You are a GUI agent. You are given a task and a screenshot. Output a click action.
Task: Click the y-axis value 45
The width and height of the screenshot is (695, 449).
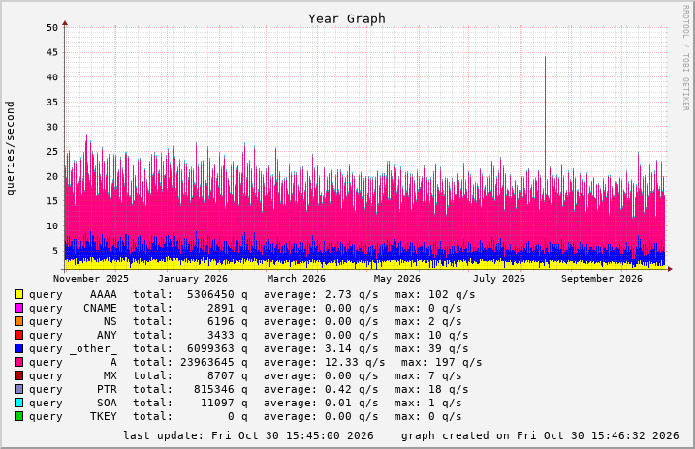point(52,52)
